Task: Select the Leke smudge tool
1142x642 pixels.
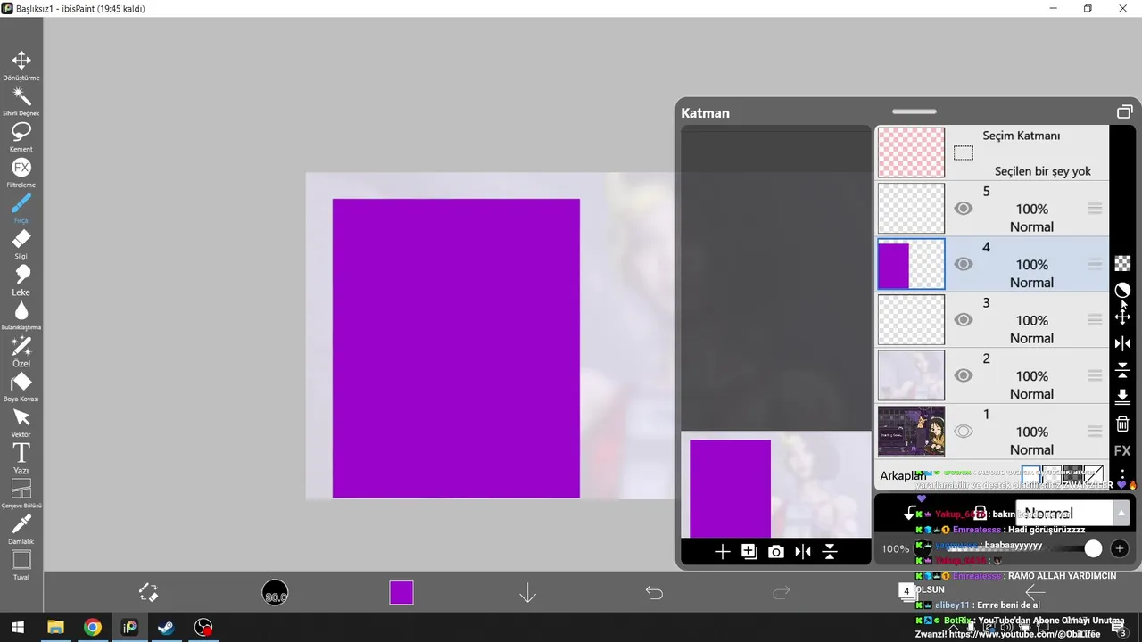Action: pos(21,279)
